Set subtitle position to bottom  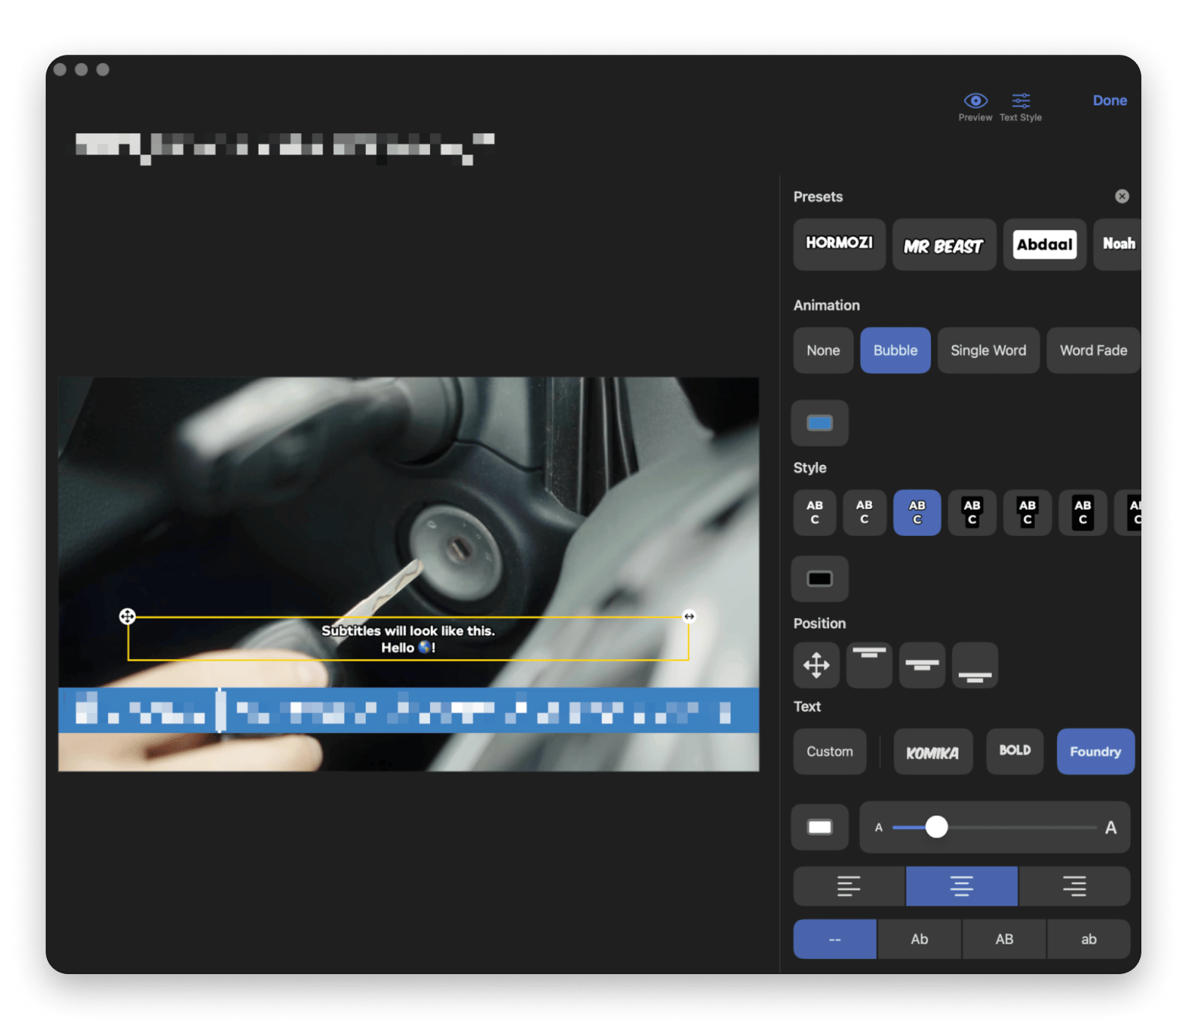click(974, 665)
